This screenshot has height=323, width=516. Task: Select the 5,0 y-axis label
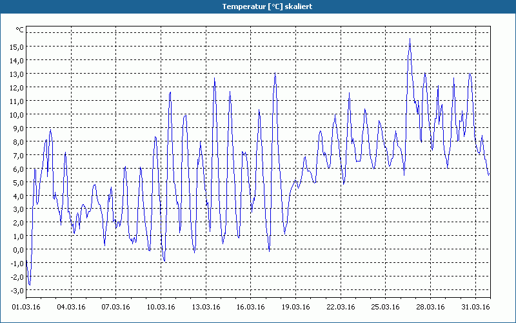point(17,182)
